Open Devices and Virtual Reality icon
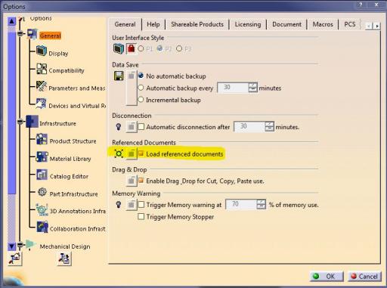Screen dimensions: 387x288 (x=41, y=104)
